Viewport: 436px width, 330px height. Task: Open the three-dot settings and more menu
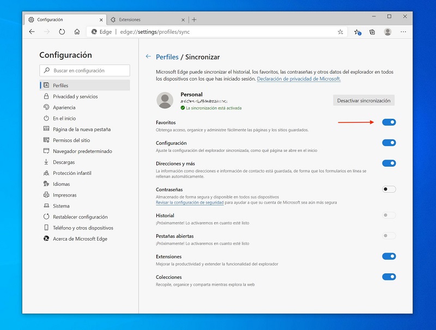[x=403, y=32]
